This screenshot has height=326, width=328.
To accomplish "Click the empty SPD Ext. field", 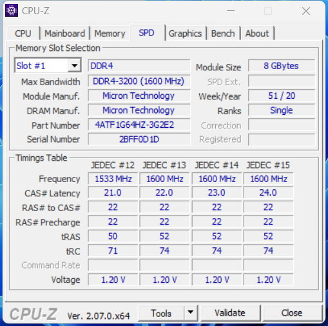I will click(x=282, y=81).
